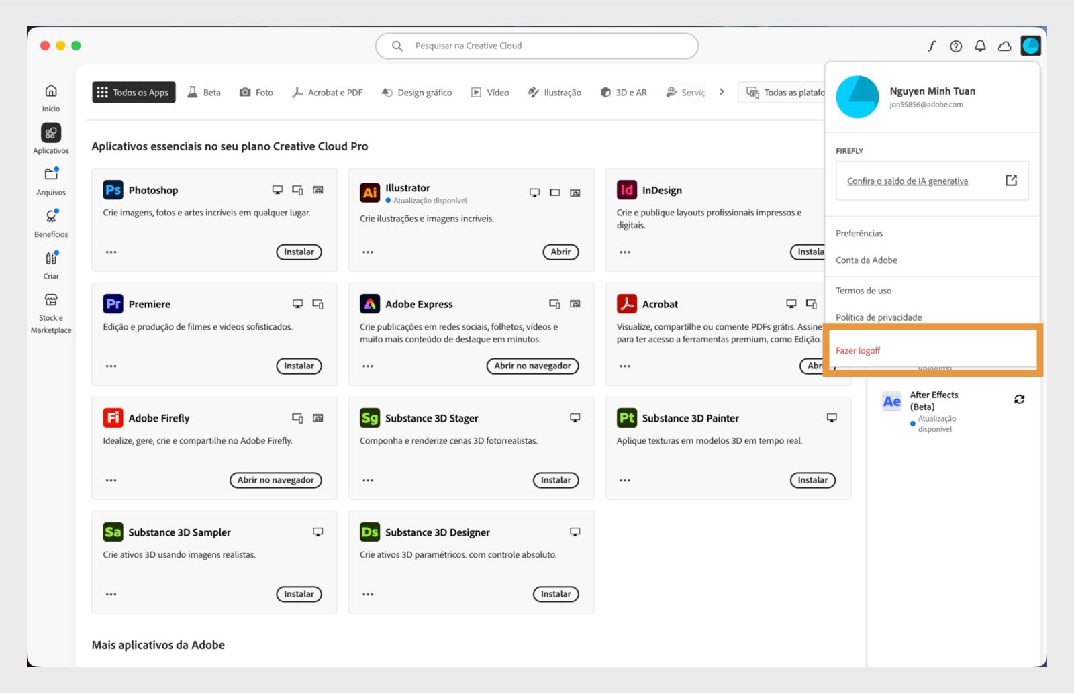Click the Substance 3D Sampler icon
This screenshot has height=694, width=1074.
(x=113, y=532)
